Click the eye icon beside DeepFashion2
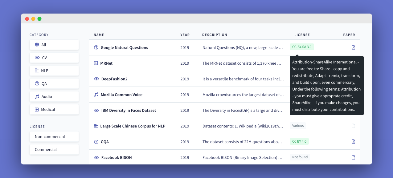The image size is (393, 178). click(96, 79)
